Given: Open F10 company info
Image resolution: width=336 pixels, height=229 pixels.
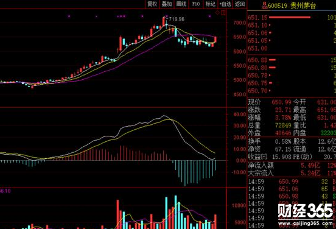Looking at the screenshot, I should [x=196, y=4].
